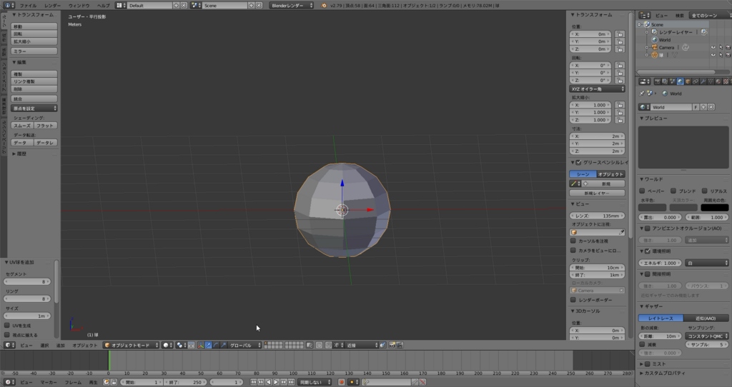Click the スムーズ shading button
Image resolution: width=732 pixels, height=387 pixels.
[22, 126]
